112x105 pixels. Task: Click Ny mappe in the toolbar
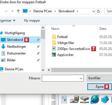tap(32, 21)
